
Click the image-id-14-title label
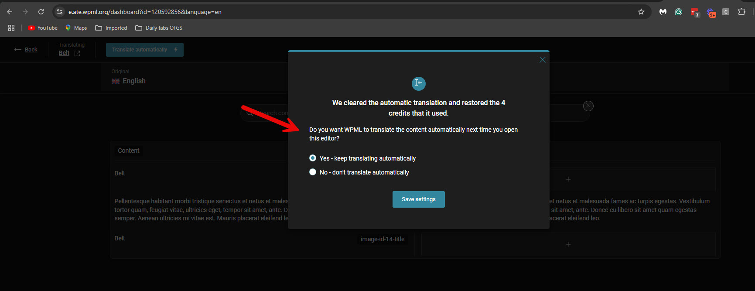pyautogui.click(x=383, y=239)
